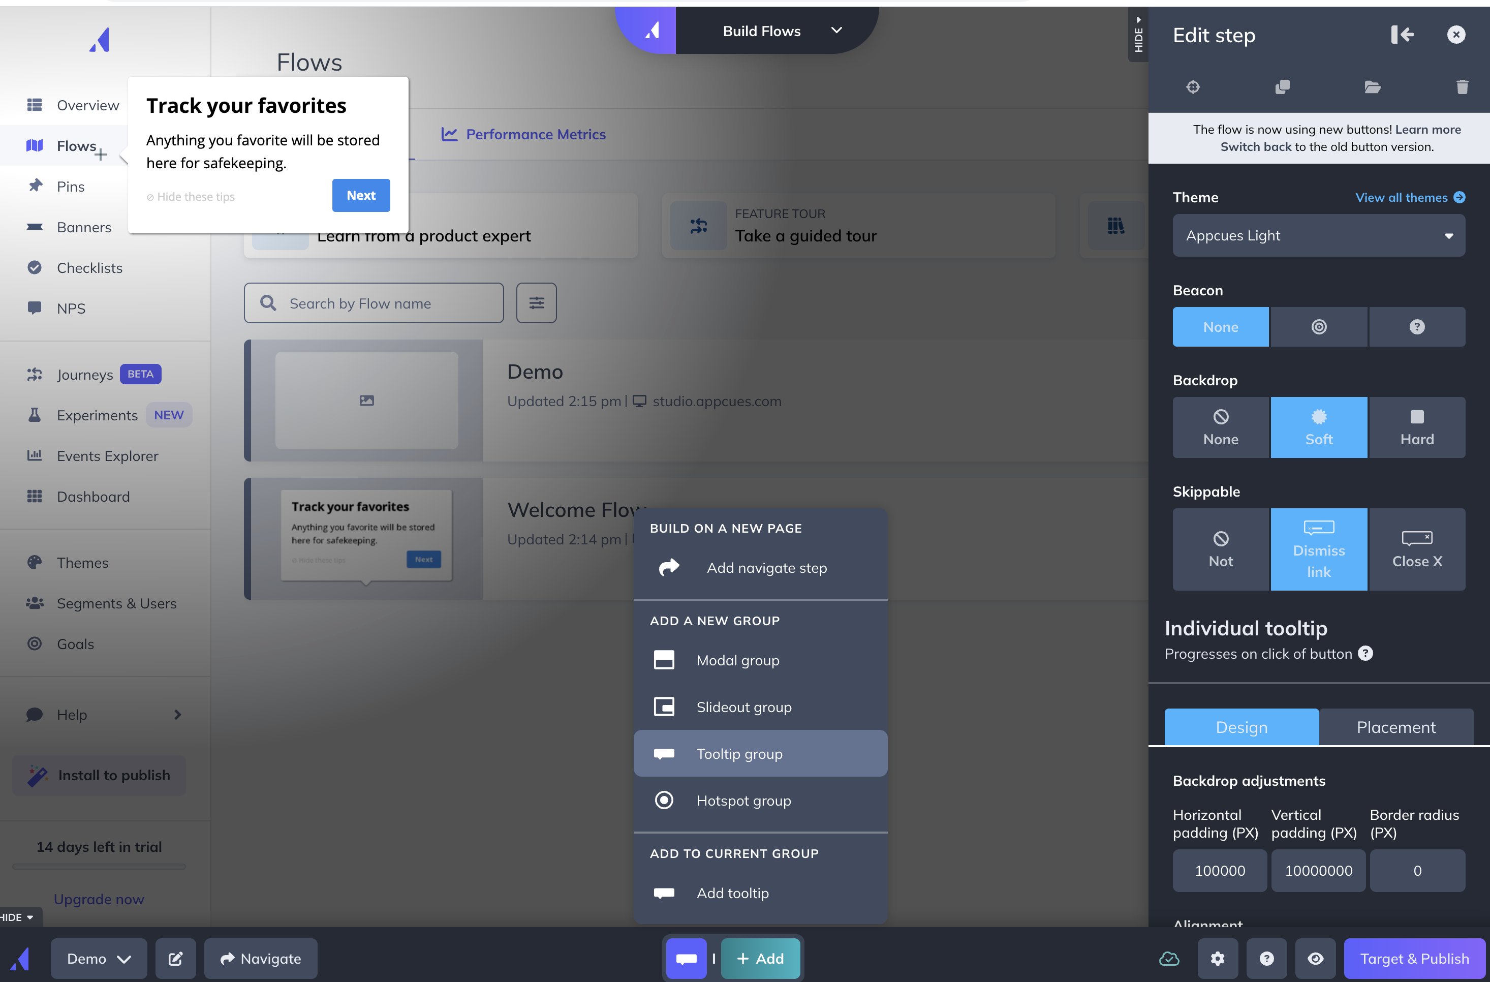Click the Target & Publish button
Screen dimensions: 1490x982
[1414, 959]
